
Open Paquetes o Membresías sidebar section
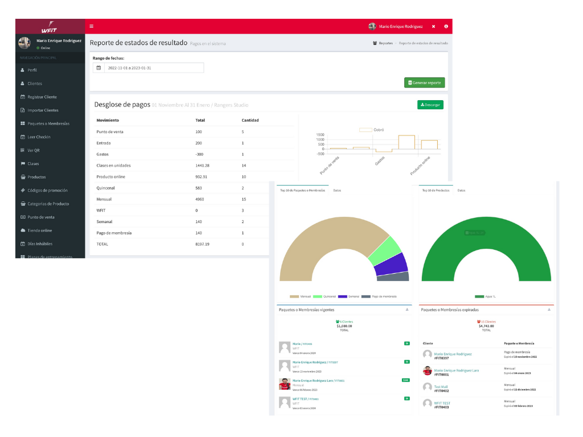click(48, 123)
